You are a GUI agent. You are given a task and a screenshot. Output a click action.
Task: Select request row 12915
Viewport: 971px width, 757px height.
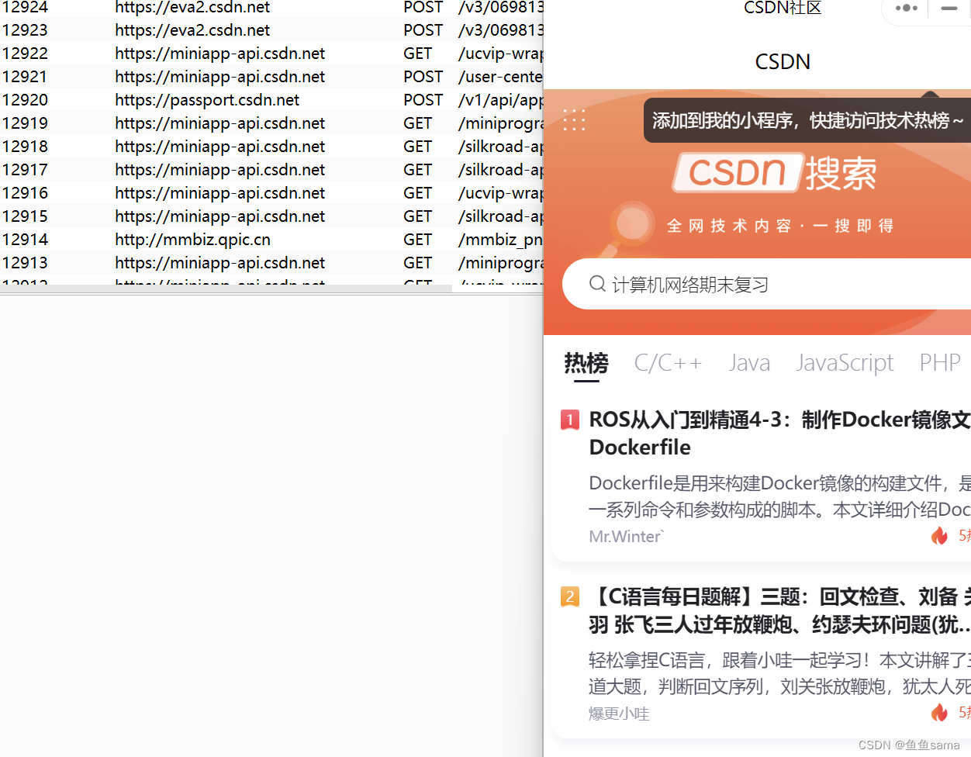point(271,216)
